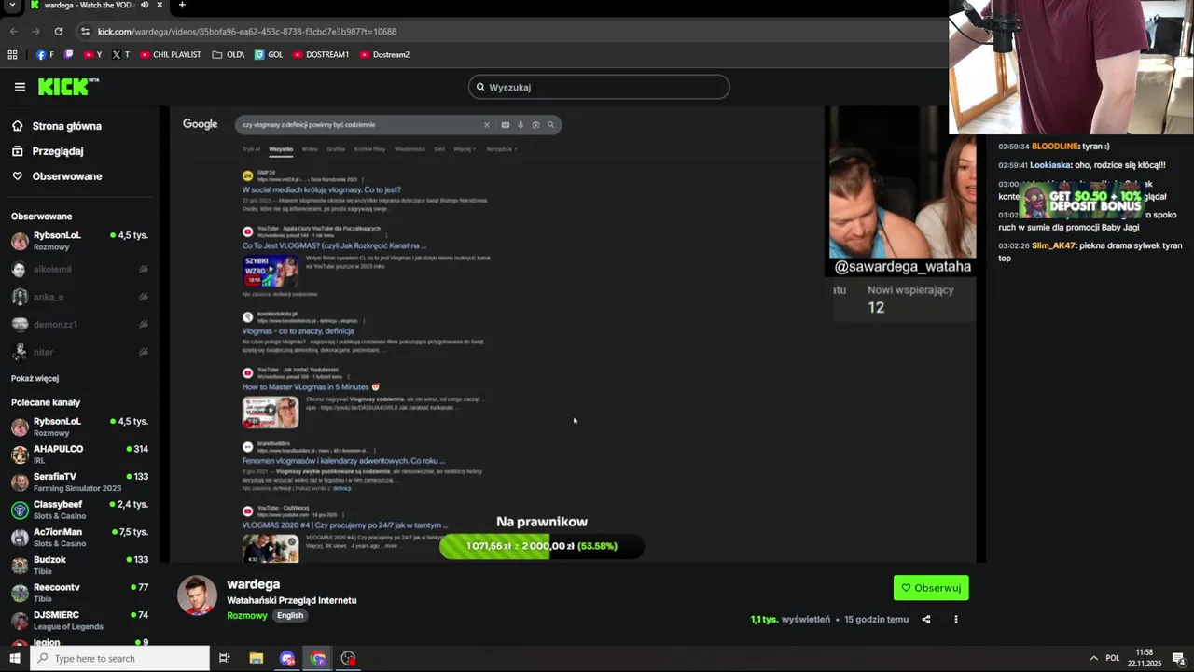Open the tab search dropdown arrow
The image size is (1194, 672).
[x=12, y=5]
